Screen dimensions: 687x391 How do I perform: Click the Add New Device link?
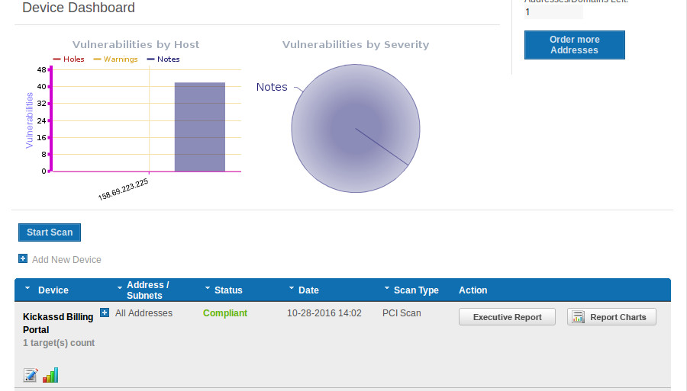[66, 260]
